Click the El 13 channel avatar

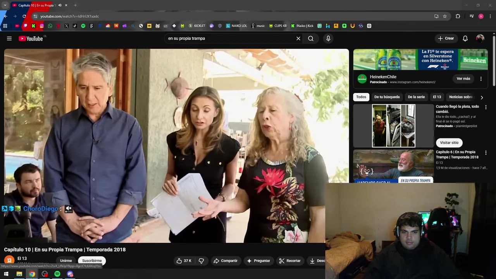point(9,260)
